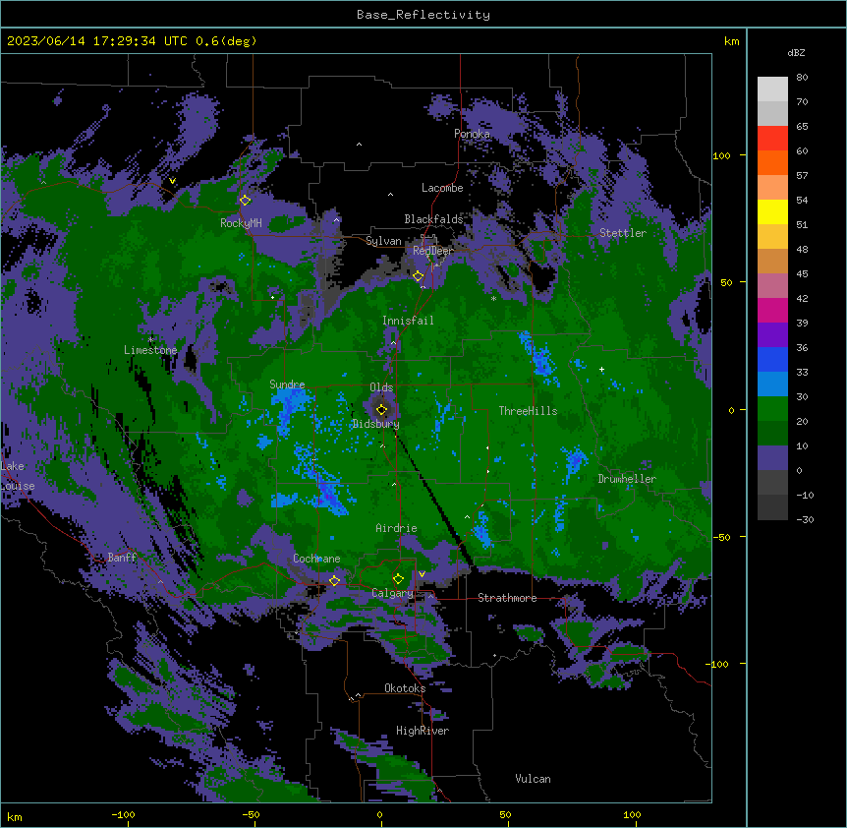
Task: Click the Drumheller label
Action: click(x=627, y=479)
